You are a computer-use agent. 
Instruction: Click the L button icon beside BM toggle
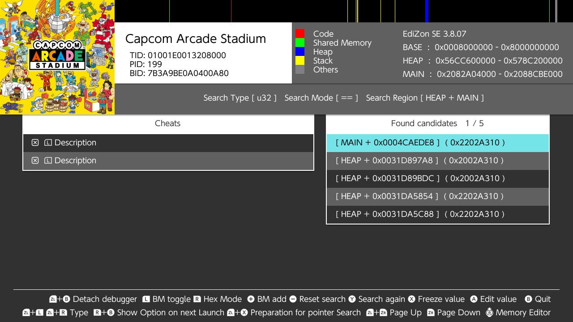tap(146, 299)
